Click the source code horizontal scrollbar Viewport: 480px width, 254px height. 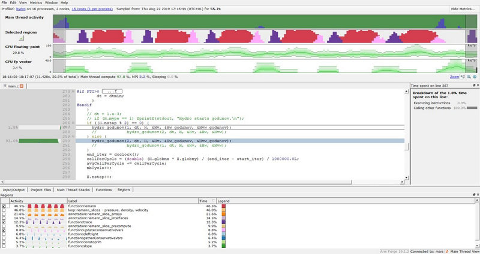pos(202,182)
